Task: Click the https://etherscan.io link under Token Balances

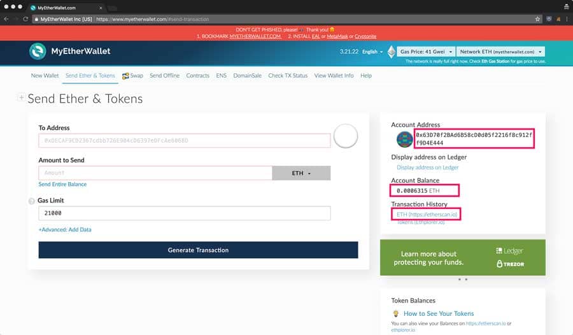Action: coord(486,324)
